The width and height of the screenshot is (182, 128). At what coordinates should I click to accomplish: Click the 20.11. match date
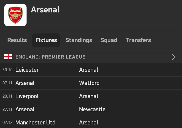pyautogui.click(x=8, y=96)
